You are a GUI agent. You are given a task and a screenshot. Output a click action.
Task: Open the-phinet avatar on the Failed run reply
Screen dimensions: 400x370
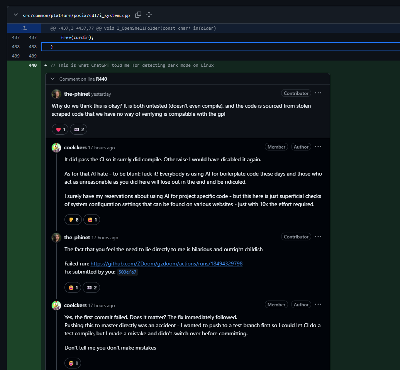coord(56,238)
